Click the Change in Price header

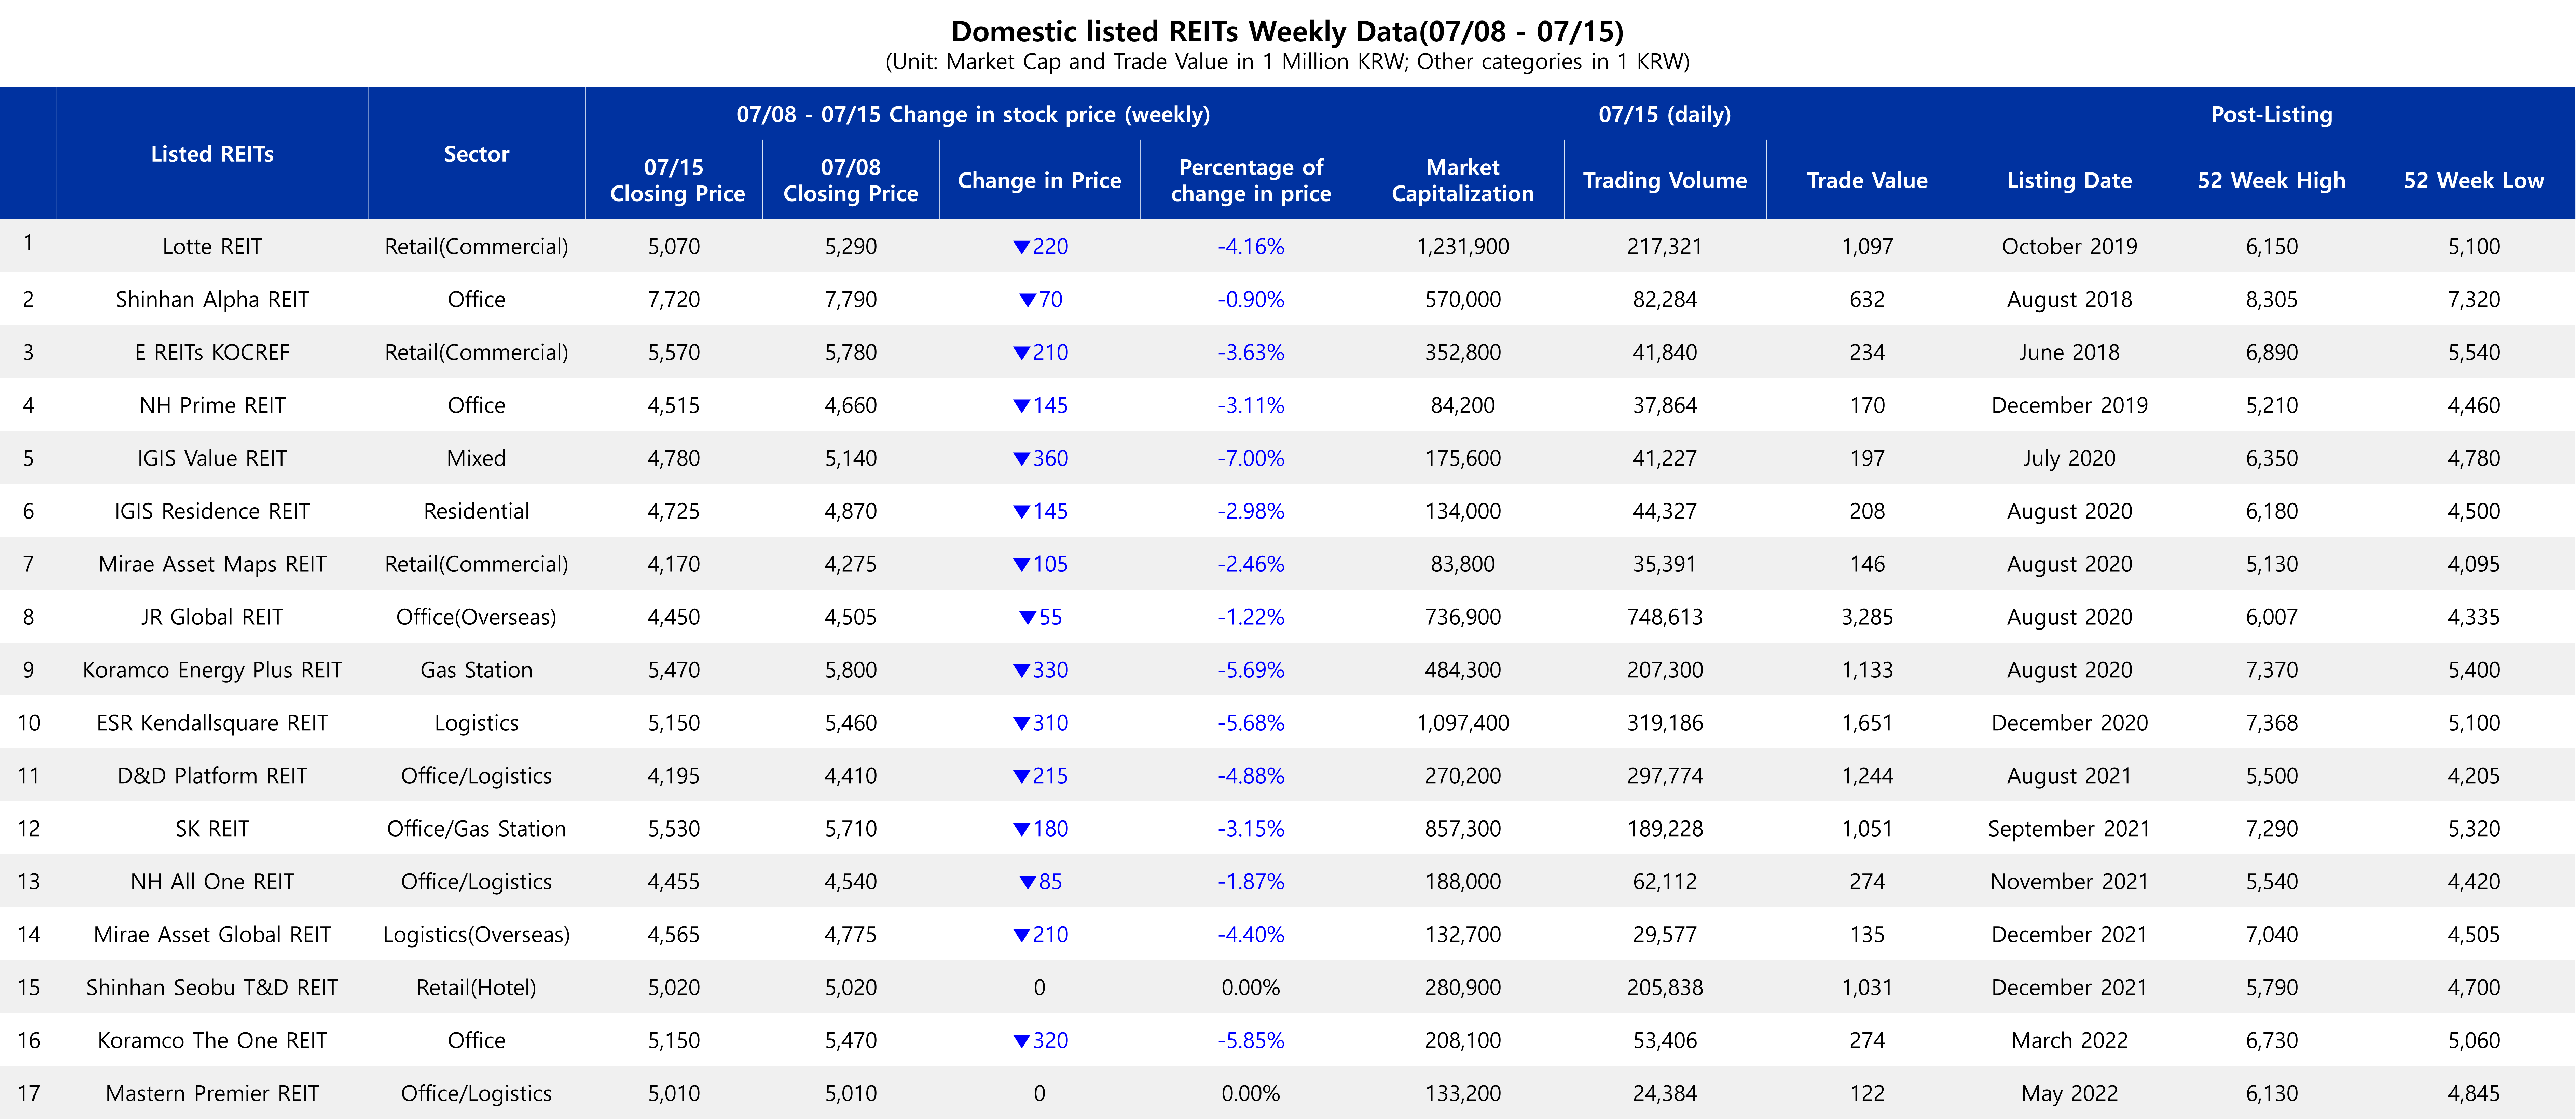click(x=1040, y=180)
